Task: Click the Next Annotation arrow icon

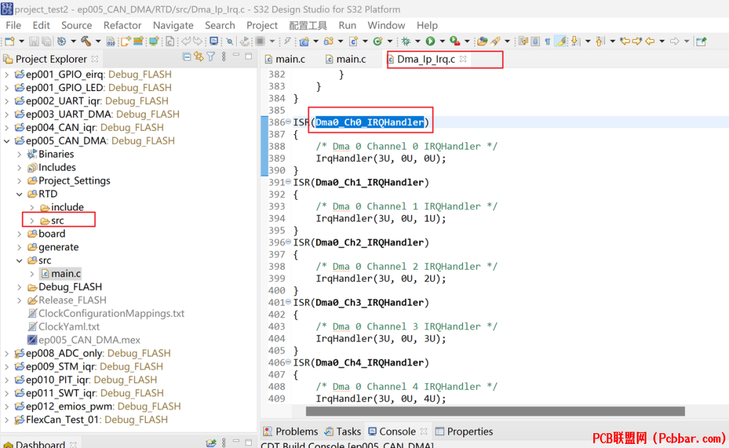Action: [576, 41]
